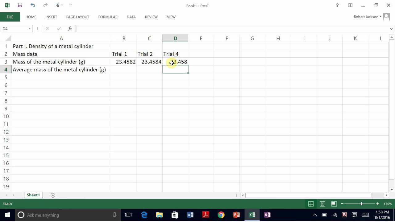Select cell C3 with 23.4584
This screenshot has width=395, height=222.
[x=149, y=62]
